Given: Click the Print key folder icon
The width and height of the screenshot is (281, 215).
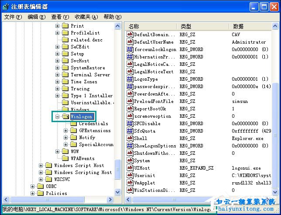Looking at the screenshot, I should pyautogui.click(x=65, y=26).
